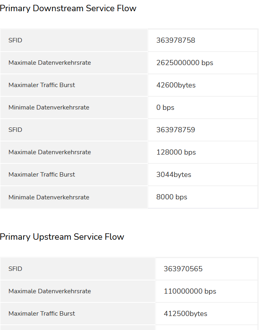Screen dimensions: 265x330
Task: Select the upstream SFID value 363970565
Action: [183, 269]
